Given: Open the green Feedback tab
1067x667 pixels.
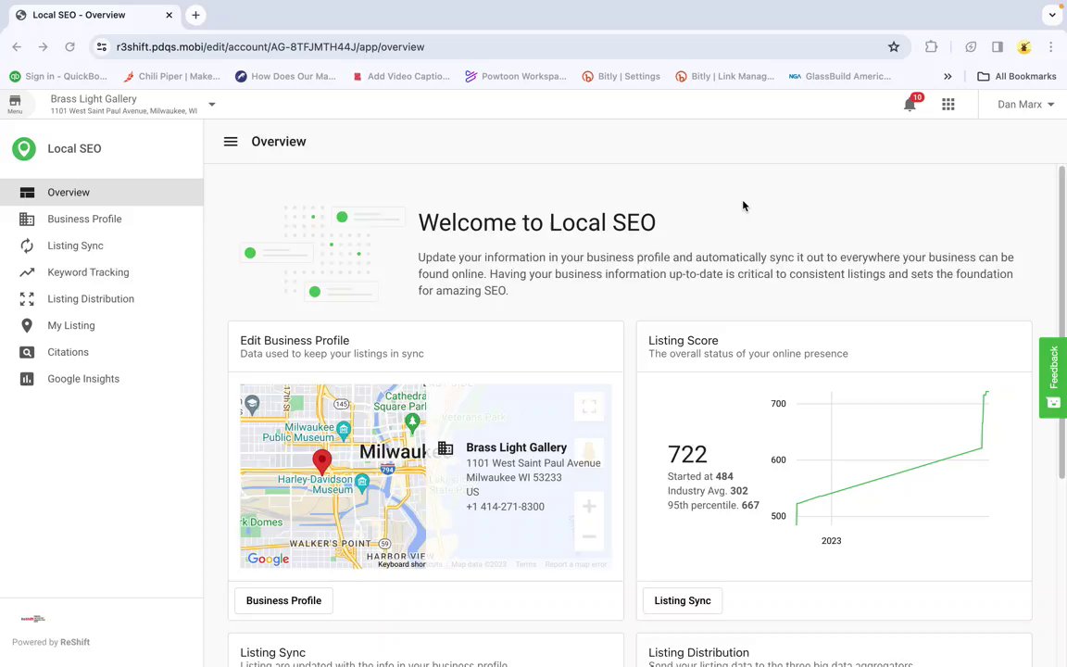Looking at the screenshot, I should click(1053, 377).
